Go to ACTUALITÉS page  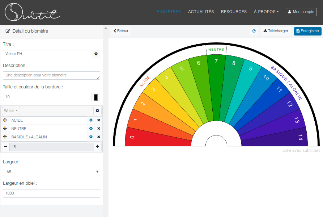coord(201,12)
